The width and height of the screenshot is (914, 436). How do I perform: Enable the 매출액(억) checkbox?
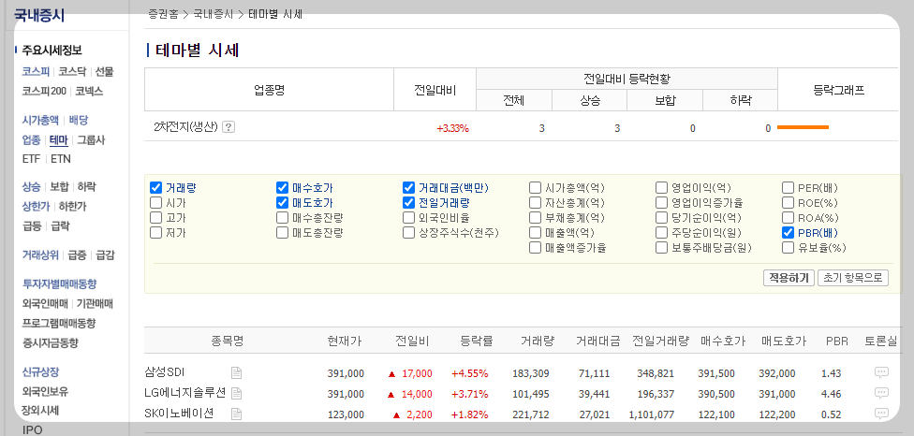(535, 233)
